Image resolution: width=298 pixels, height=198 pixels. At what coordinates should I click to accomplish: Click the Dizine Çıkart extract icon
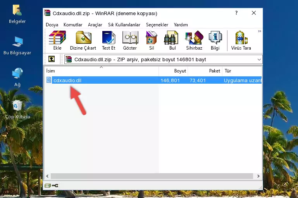click(83, 40)
